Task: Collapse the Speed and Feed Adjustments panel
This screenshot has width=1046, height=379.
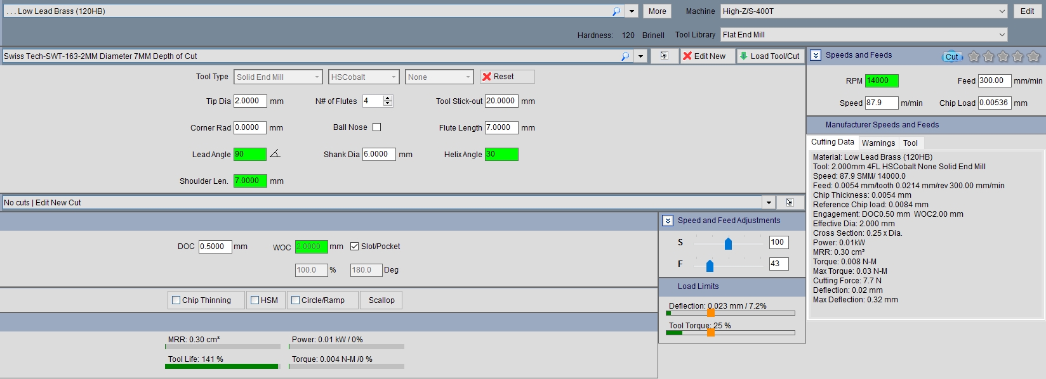Action: 667,221
